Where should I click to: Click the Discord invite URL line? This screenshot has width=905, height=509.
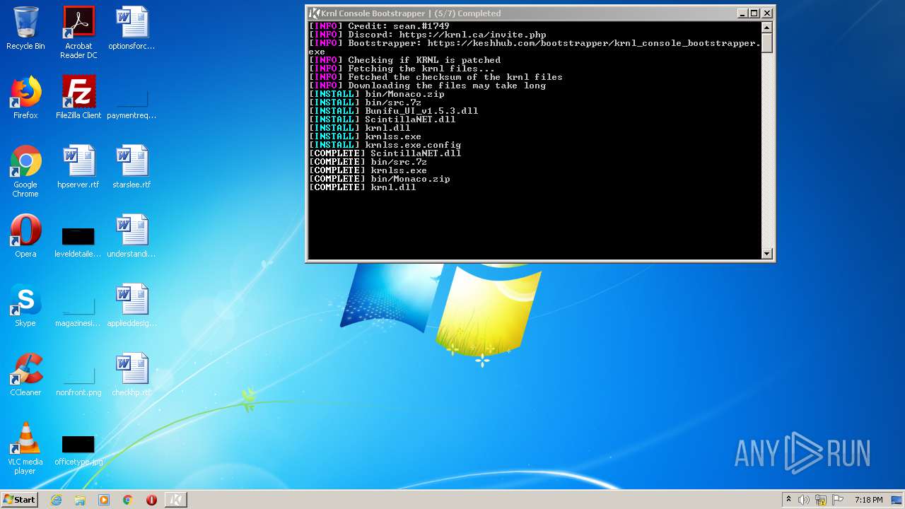(x=427, y=35)
